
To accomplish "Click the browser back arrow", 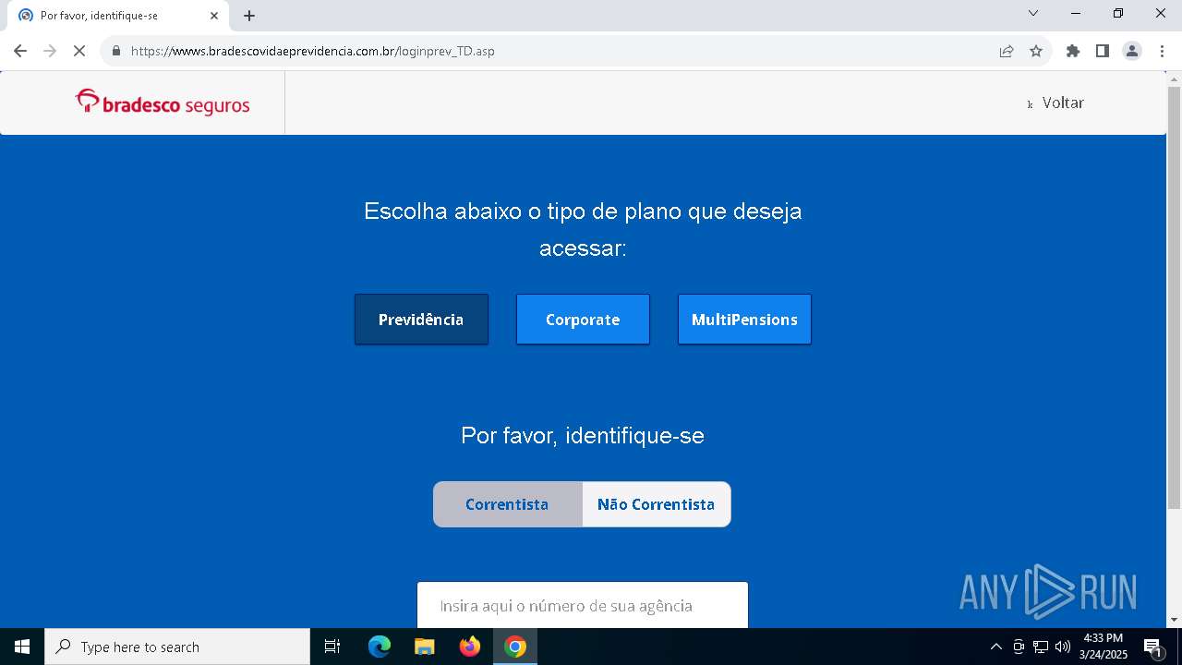I will [20, 51].
